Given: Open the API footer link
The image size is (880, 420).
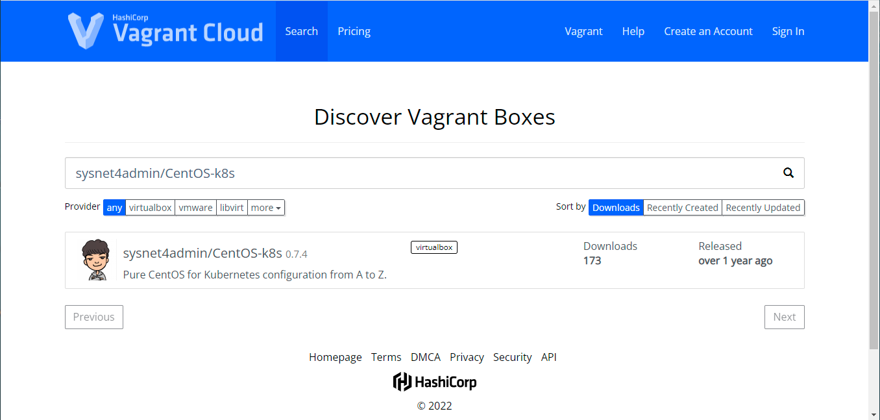Looking at the screenshot, I should [549, 357].
